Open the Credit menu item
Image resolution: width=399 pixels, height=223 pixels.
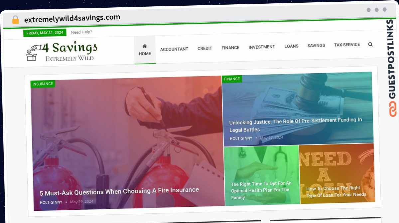205,48
